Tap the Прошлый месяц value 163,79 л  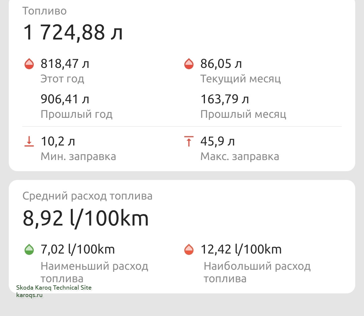[225, 99]
